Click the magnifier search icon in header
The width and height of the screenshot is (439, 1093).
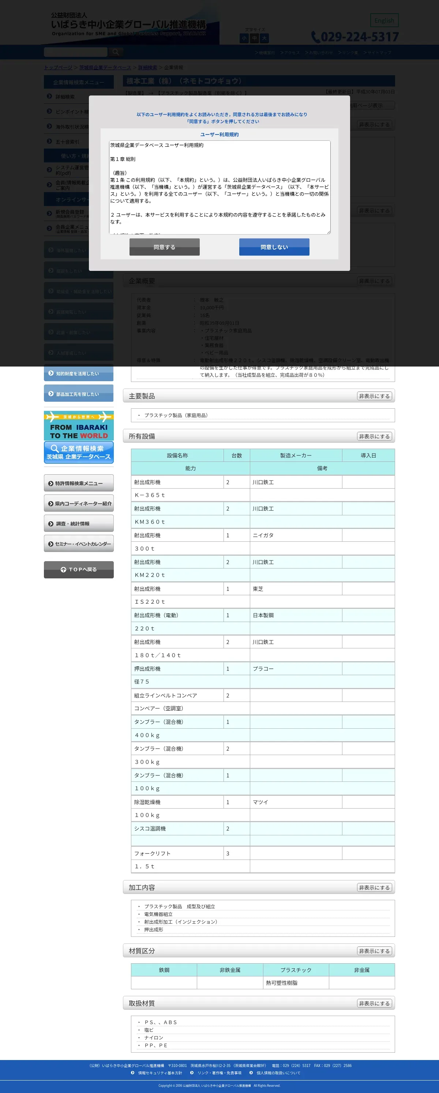(115, 52)
